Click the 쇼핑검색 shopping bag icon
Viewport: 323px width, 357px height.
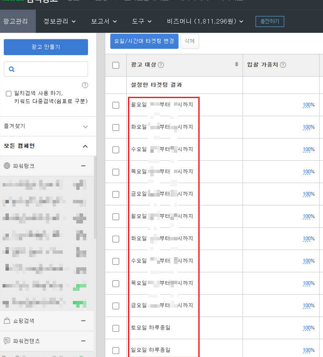(x=7, y=321)
